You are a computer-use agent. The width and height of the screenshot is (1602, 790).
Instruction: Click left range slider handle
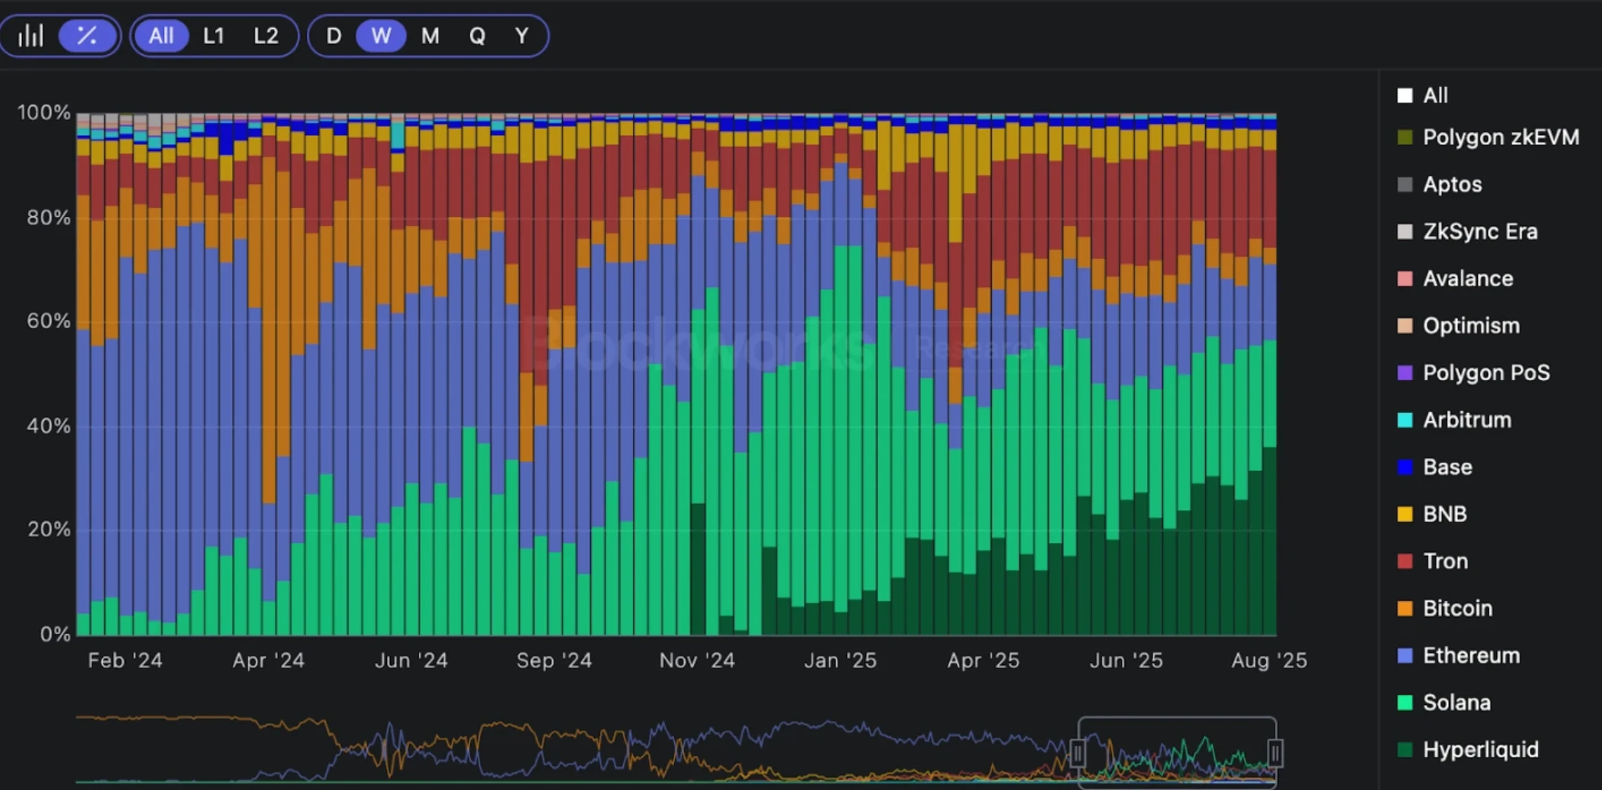pos(1077,753)
